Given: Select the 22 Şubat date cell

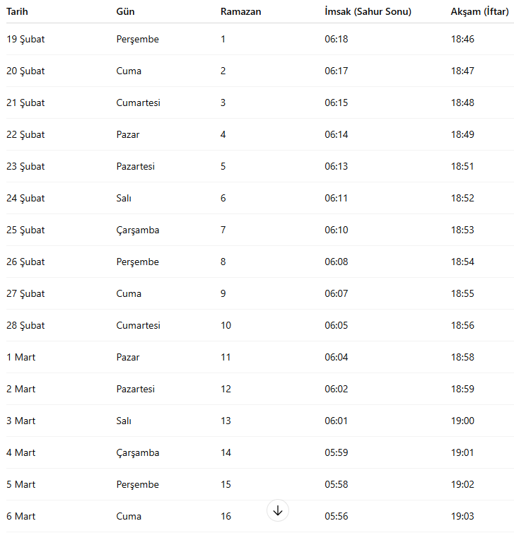Looking at the screenshot, I should point(25,134).
